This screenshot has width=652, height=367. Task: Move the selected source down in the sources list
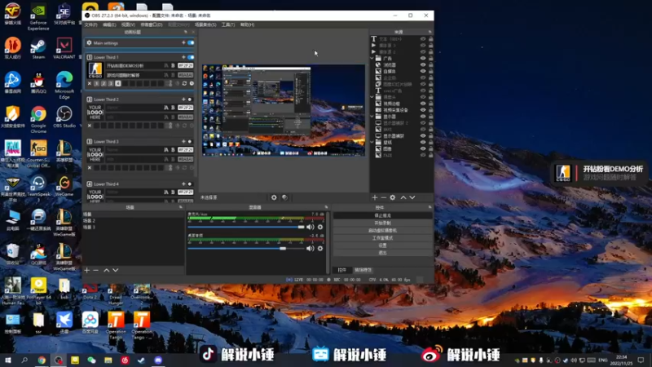(x=412, y=197)
